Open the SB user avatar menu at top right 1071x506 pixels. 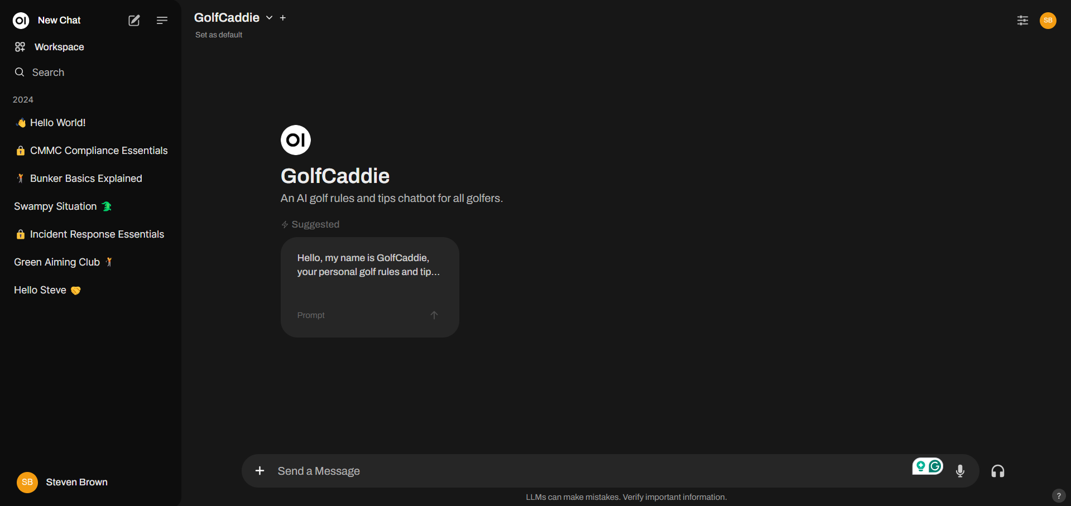click(x=1048, y=21)
